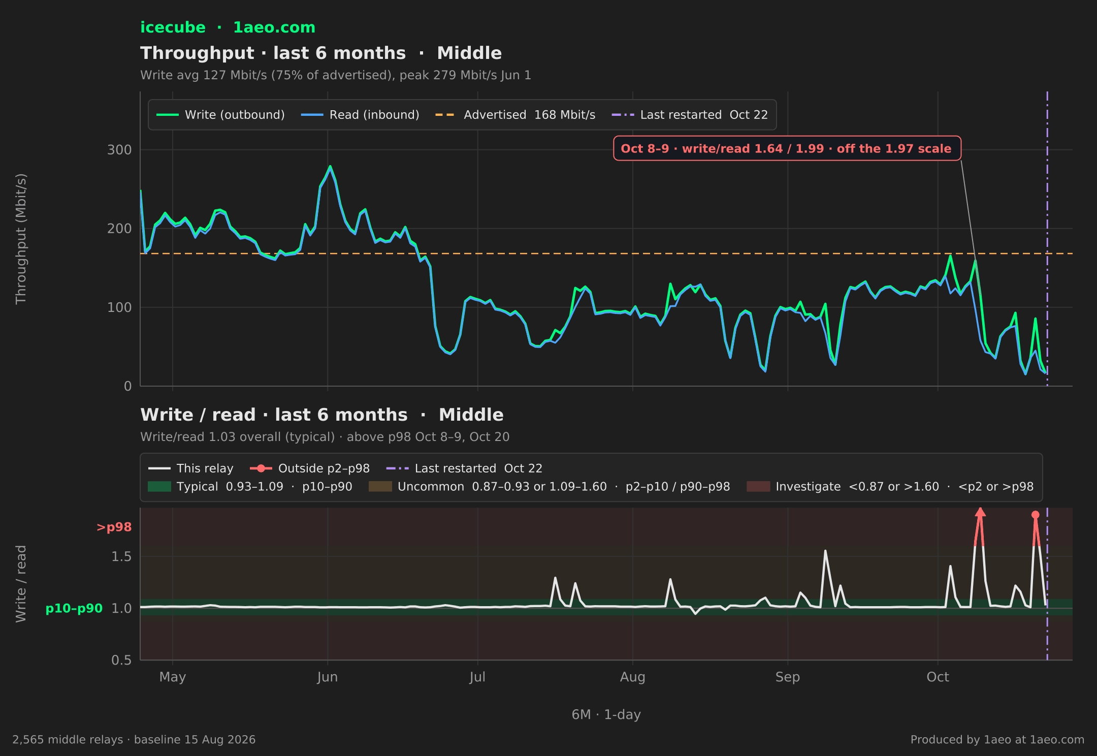This screenshot has height=756, width=1097.
Task: Click the Produced by 1aeo at 1aeo.com footer
Action: click(x=997, y=740)
